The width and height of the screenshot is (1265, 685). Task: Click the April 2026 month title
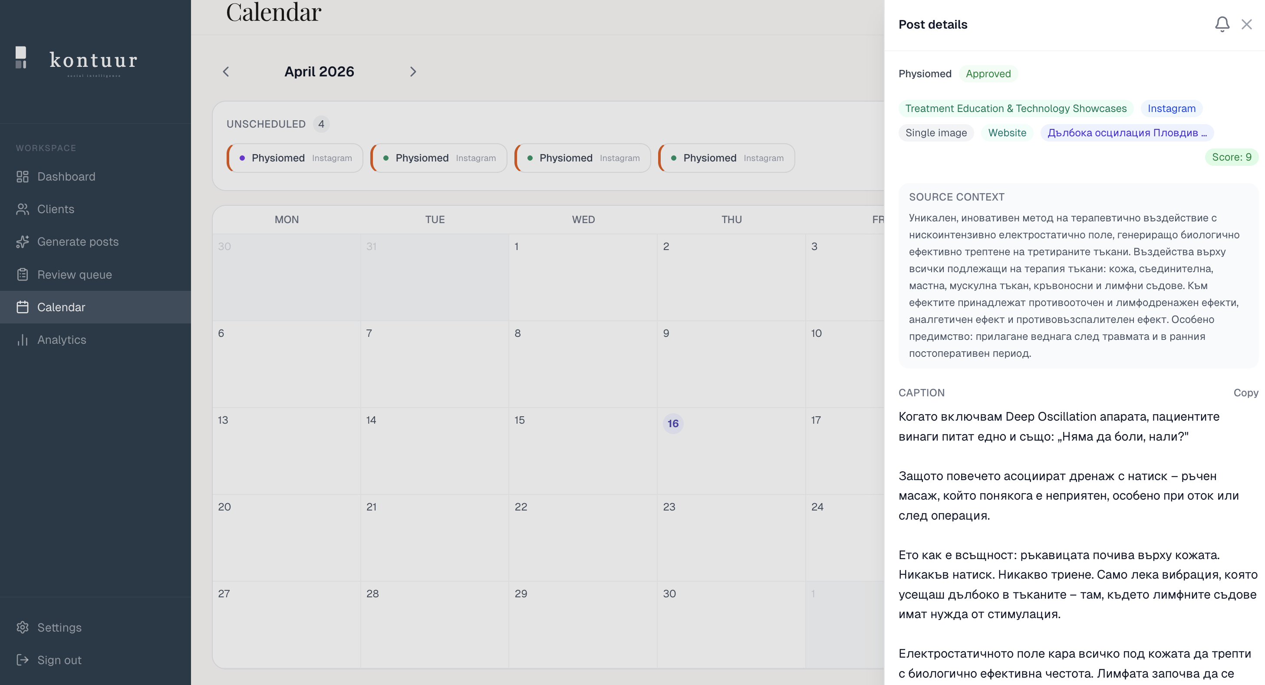(x=319, y=72)
